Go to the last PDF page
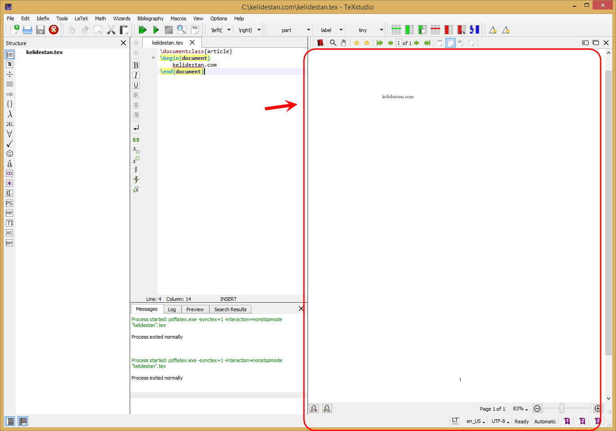 point(427,43)
